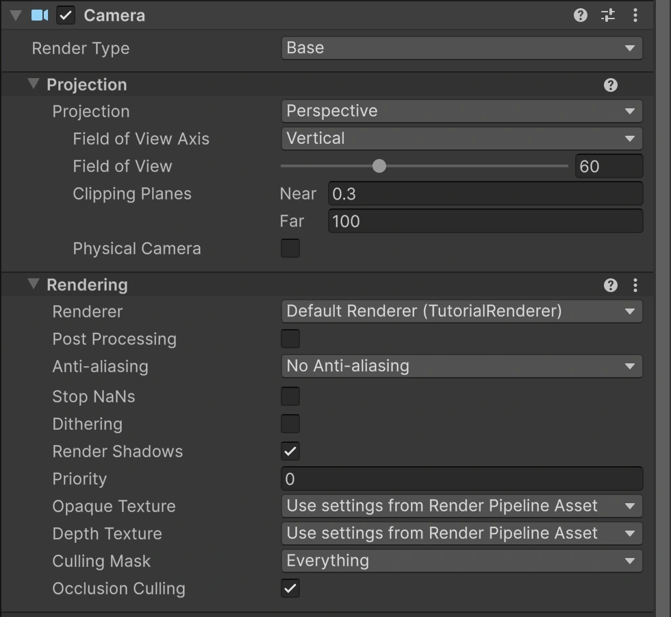
Task: Enable the Physical Camera checkbox
Action: click(x=290, y=248)
